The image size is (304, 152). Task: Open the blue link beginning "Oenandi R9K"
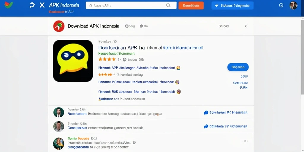click(137, 91)
